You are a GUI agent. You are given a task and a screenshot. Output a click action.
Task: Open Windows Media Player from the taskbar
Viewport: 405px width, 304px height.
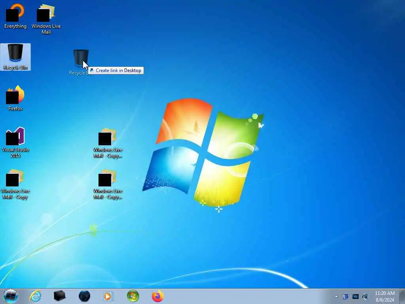pos(108,296)
